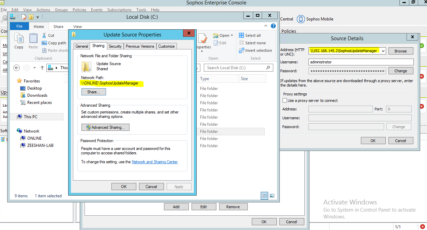Open the Previous Versions tab
This screenshot has height=230, width=427.
click(x=140, y=46)
